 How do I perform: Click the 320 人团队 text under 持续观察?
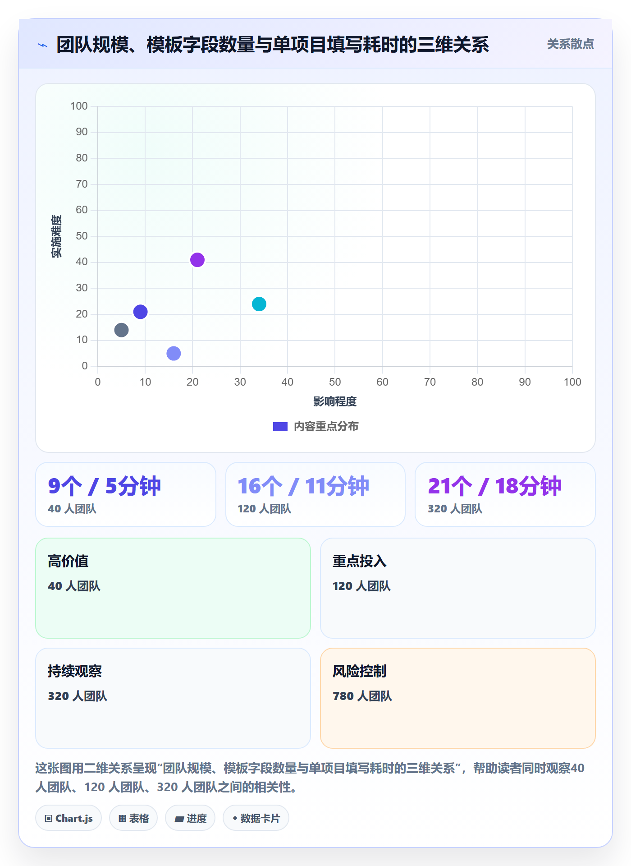pos(78,696)
